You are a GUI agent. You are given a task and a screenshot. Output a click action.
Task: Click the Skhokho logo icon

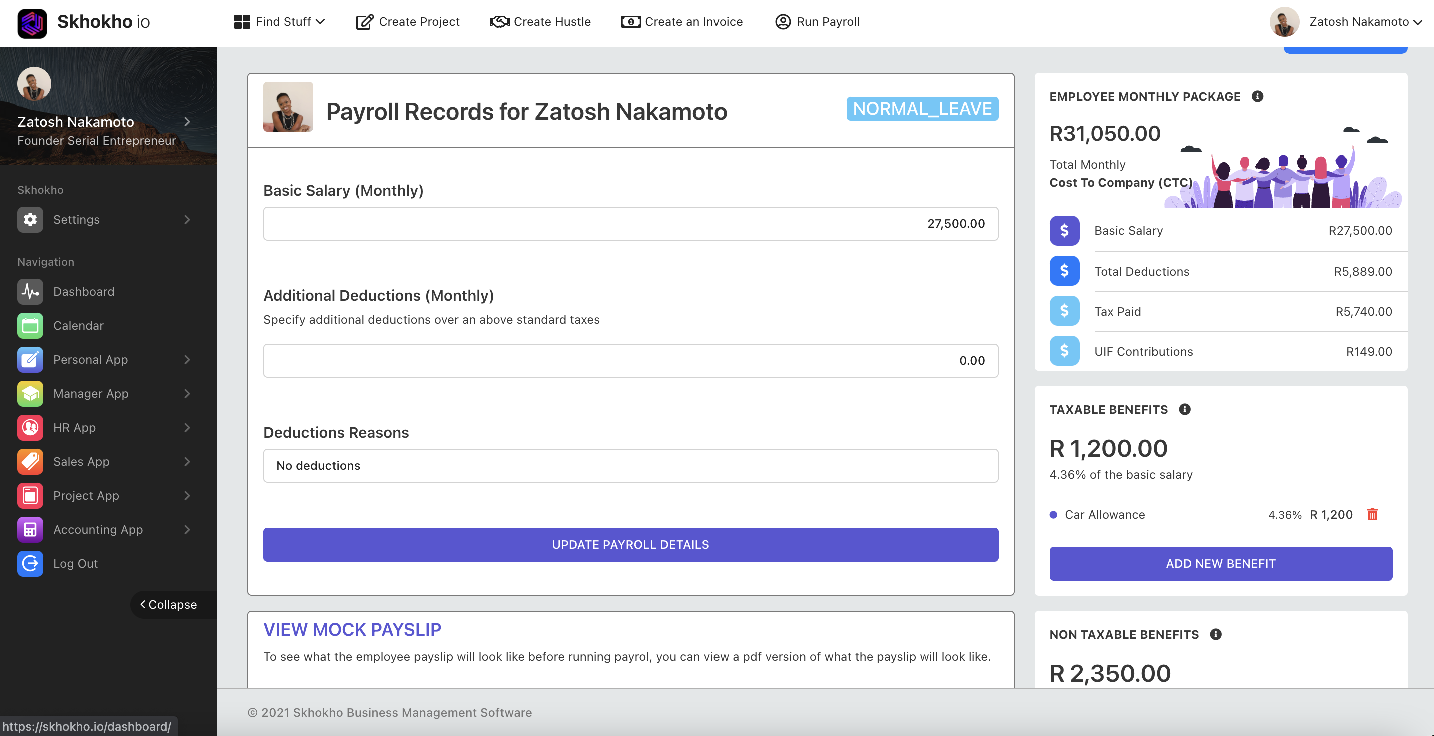tap(32, 22)
